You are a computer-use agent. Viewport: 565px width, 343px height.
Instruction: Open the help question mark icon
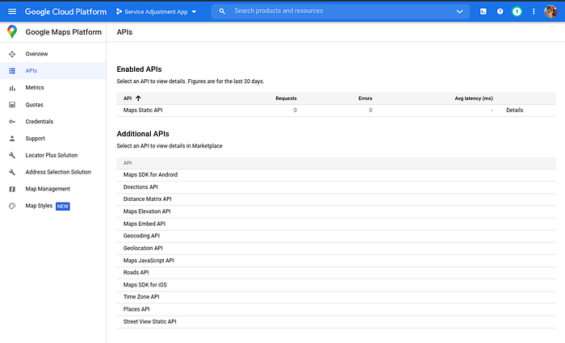500,11
